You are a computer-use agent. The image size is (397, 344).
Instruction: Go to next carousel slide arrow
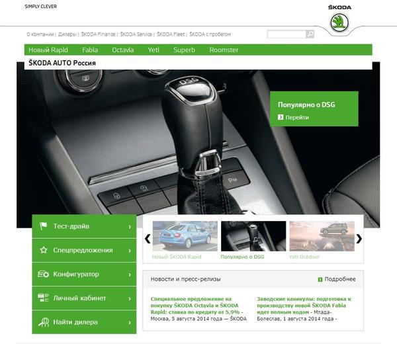(359, 239)
